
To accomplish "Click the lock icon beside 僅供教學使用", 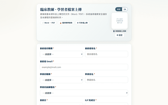I will point(61,23).
